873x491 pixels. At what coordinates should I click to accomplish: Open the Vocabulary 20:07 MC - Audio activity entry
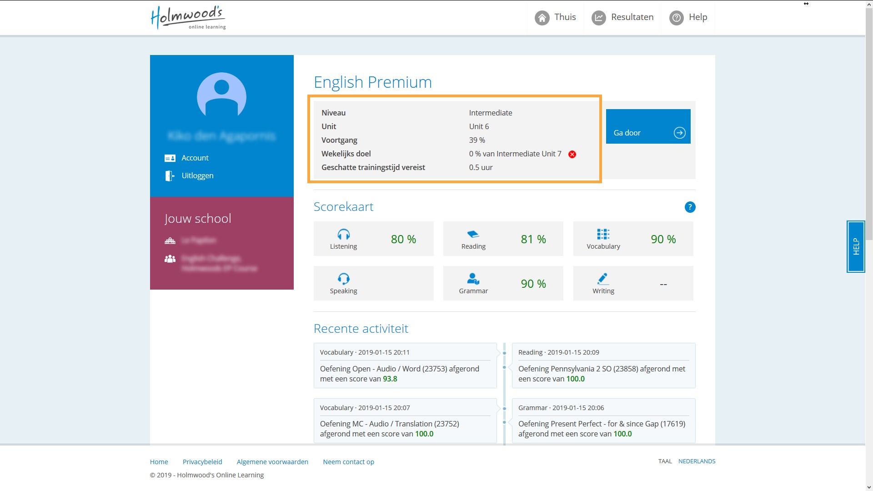click(x=405, y=421)
